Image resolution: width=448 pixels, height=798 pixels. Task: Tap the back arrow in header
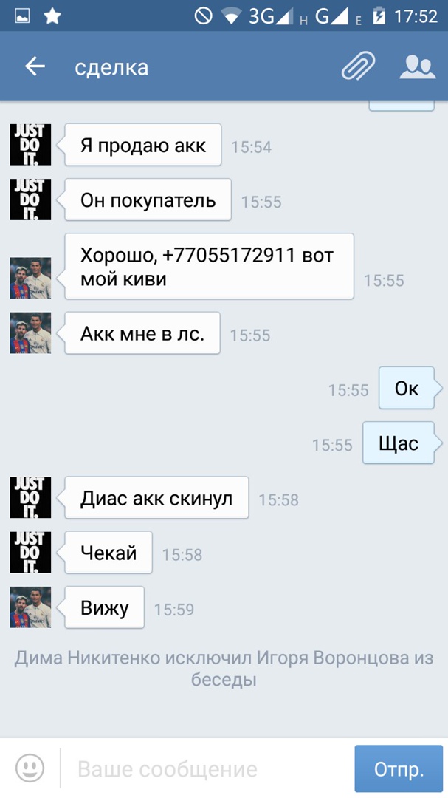(35, 66)
